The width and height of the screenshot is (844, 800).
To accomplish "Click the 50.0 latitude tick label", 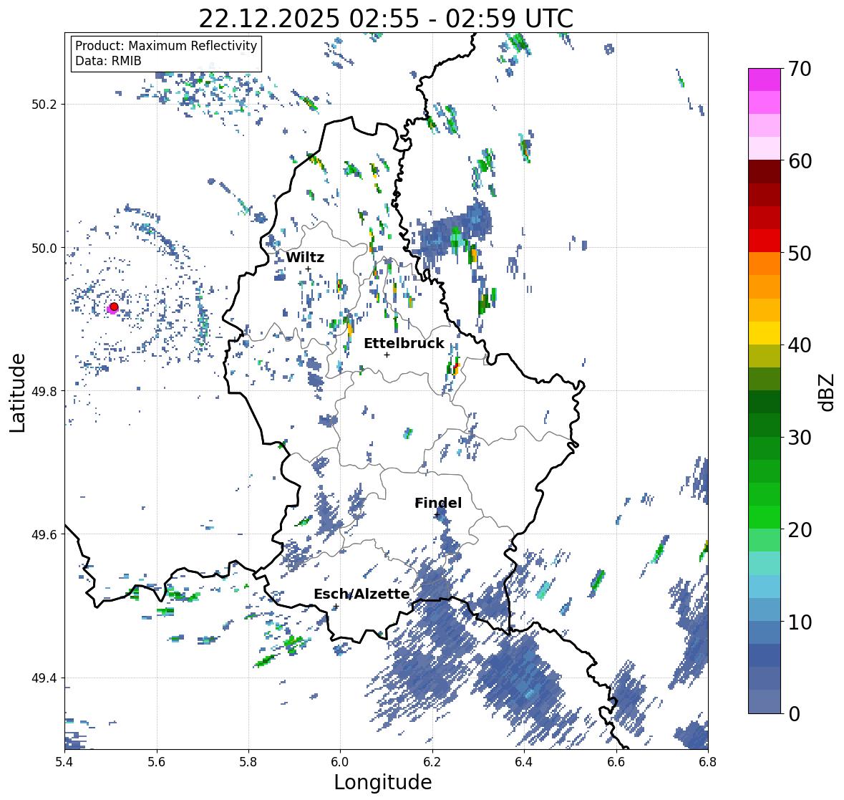I will click(x=44, y=249).
